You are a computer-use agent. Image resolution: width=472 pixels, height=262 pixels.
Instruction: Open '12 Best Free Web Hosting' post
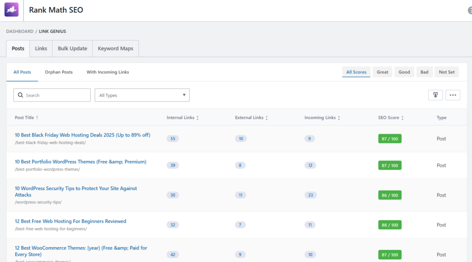71,221
